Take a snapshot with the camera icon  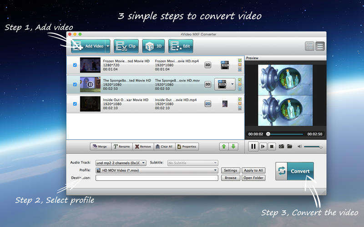(282, 146)
